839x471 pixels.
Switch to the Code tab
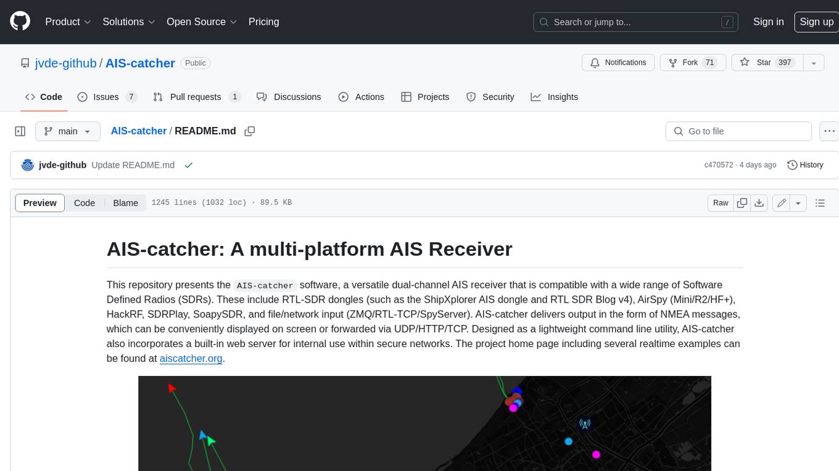point(44,97)
